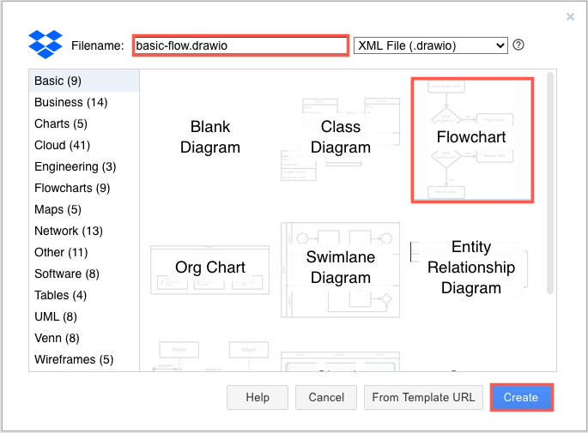Screen dimensions: 588x433
Task: Select the Wireframes (5) category
Action: (x=84, y=359)
